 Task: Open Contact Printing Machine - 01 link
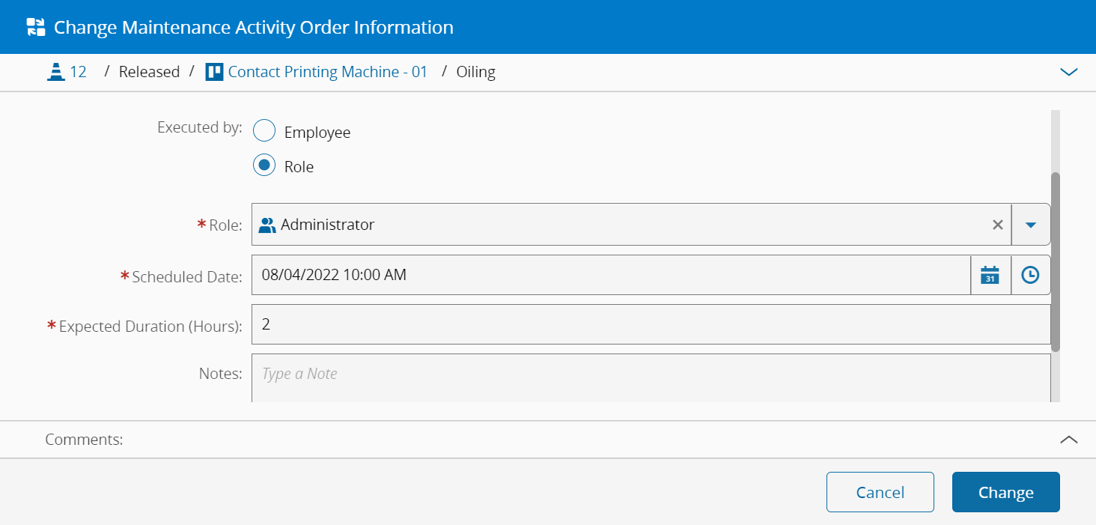point(327,72)
